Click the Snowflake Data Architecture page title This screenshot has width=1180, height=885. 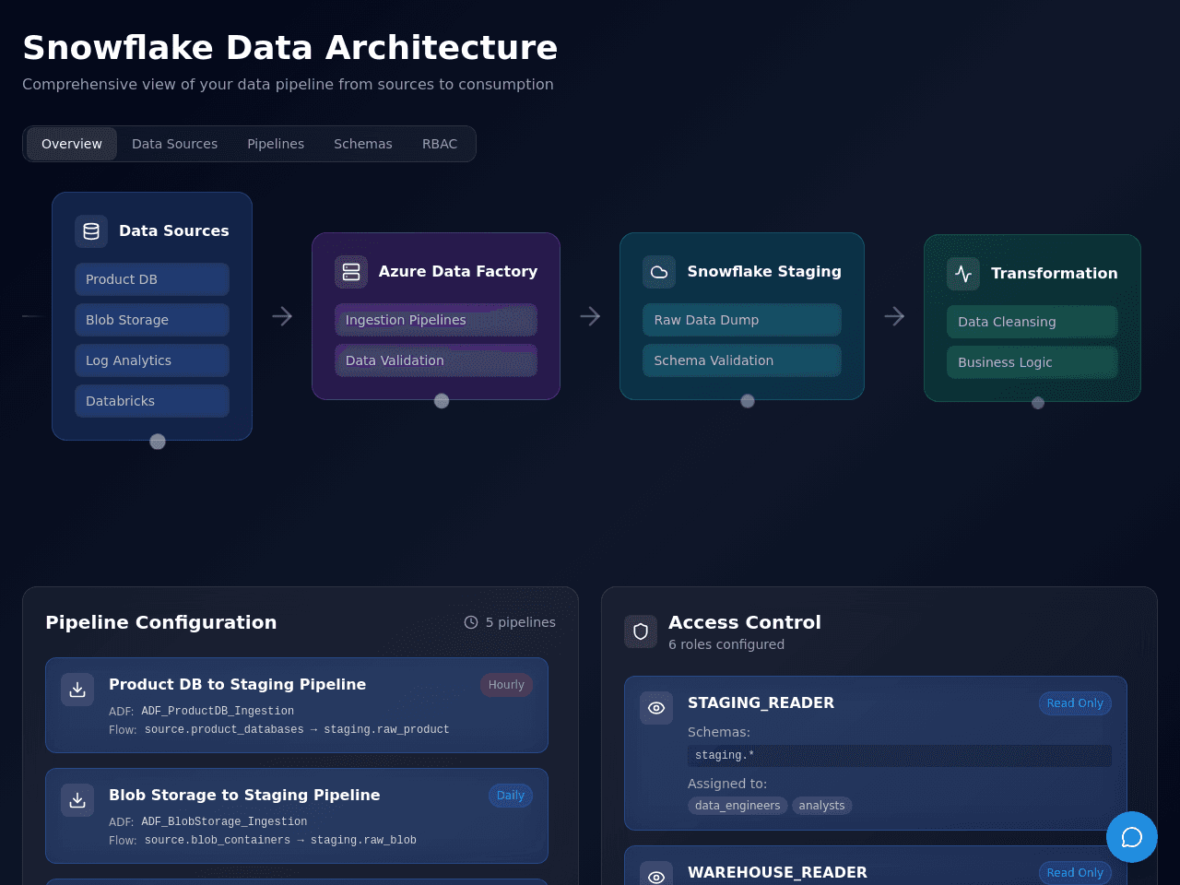pos(290,47)
